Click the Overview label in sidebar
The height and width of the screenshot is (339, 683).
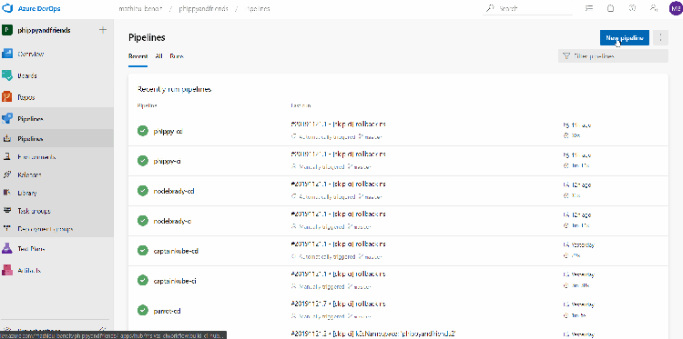[31, 55]
